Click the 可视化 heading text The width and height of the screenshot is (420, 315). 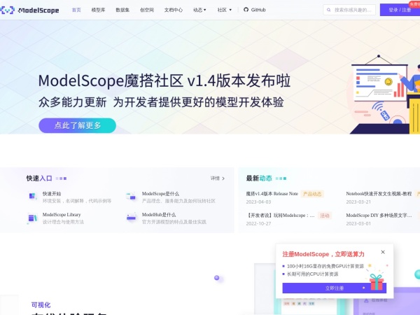coord(41,304)
